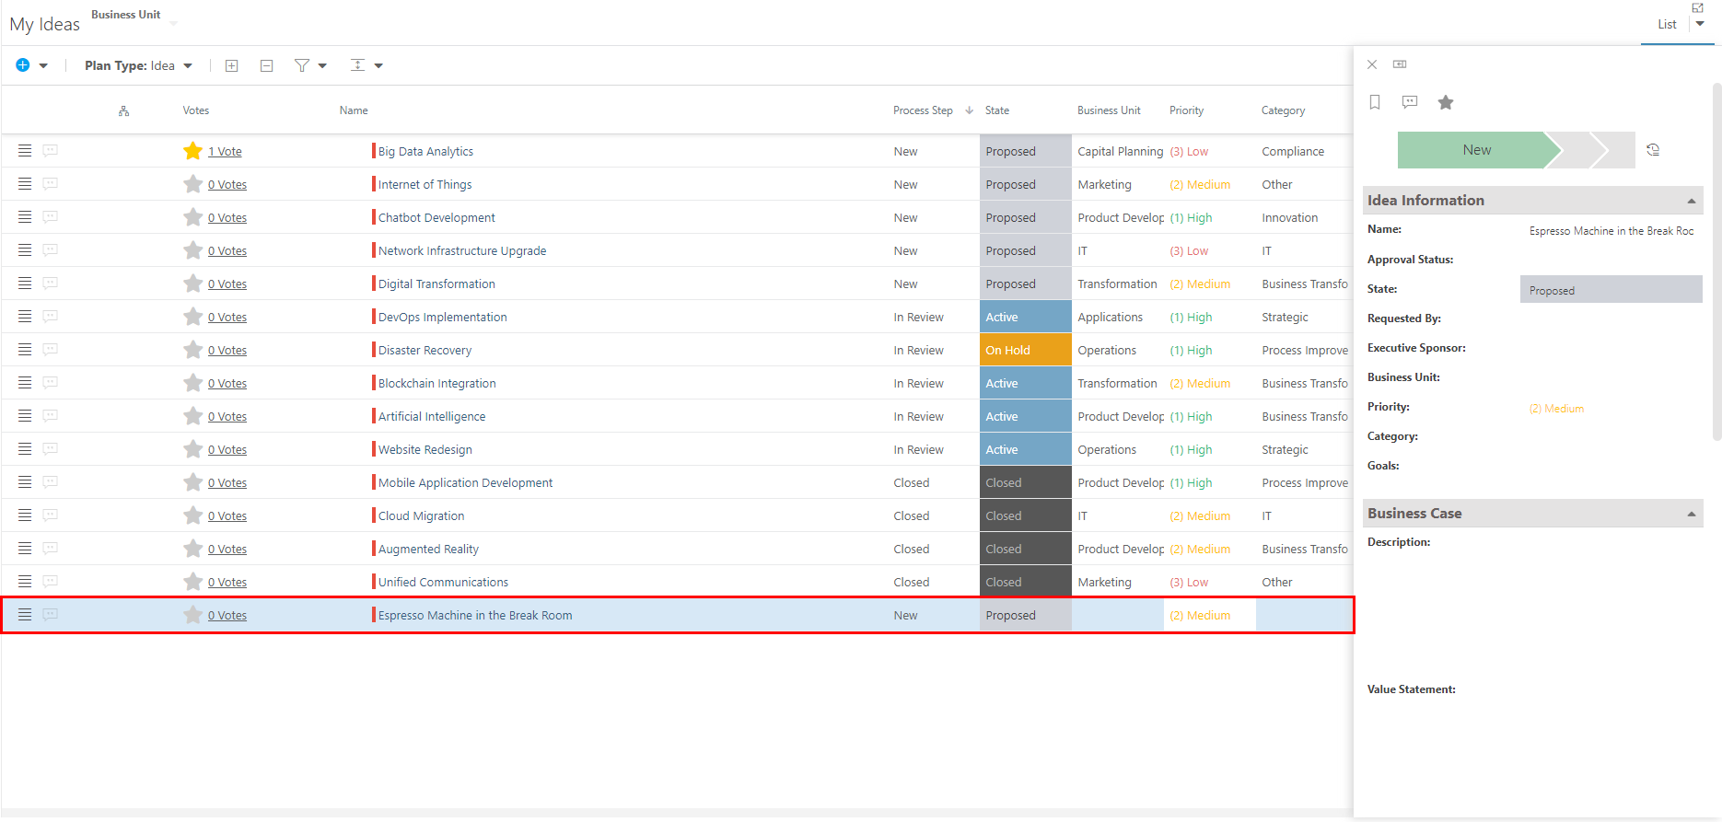The height and width of the screenshot is (822, 1722).
Task: Click the collapse all rows icon
Action: [x=266, y=65]
